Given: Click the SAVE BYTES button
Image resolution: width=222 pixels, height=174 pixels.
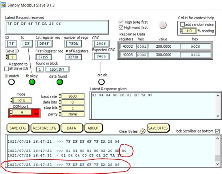Looking at the screenshot, I should [x=158, y=128].
